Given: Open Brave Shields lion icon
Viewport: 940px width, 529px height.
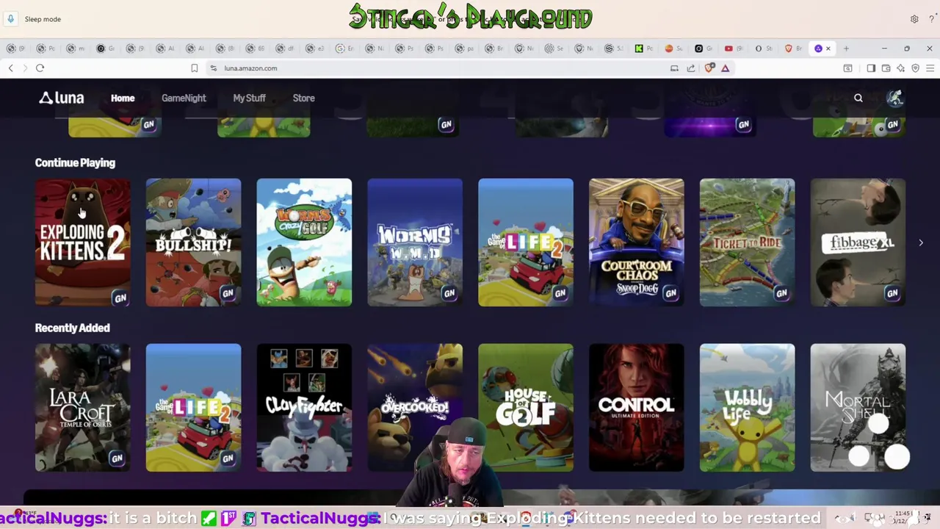Looking at the screenshot, I should tap(709, 68).
